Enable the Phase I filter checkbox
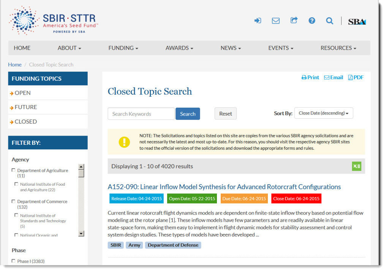Image resolution: width=389 pixels, height=271 pixels. 14,261
